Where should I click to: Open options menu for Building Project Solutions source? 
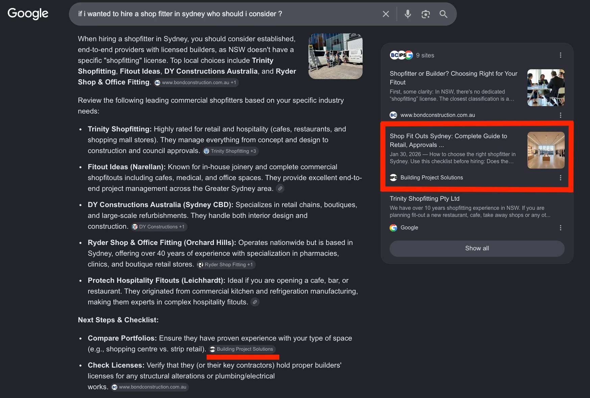tap(560, 178)
